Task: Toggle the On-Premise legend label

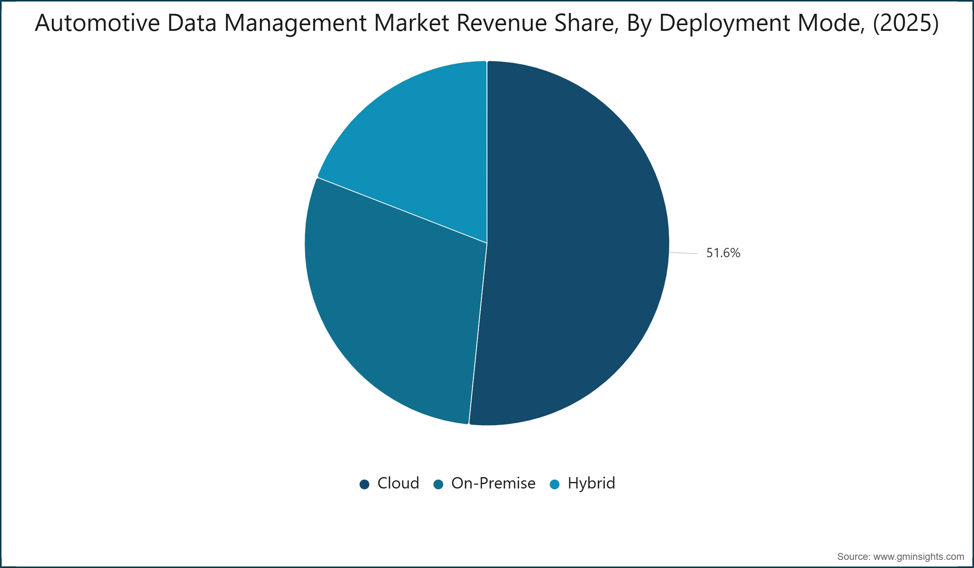Action: 493,483
